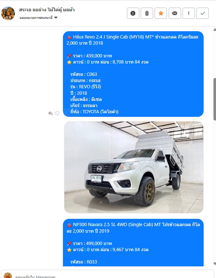Flag conversation with the exclamation mark icon
This screenshot has height=278, width=216.
(x=189, y=13)
